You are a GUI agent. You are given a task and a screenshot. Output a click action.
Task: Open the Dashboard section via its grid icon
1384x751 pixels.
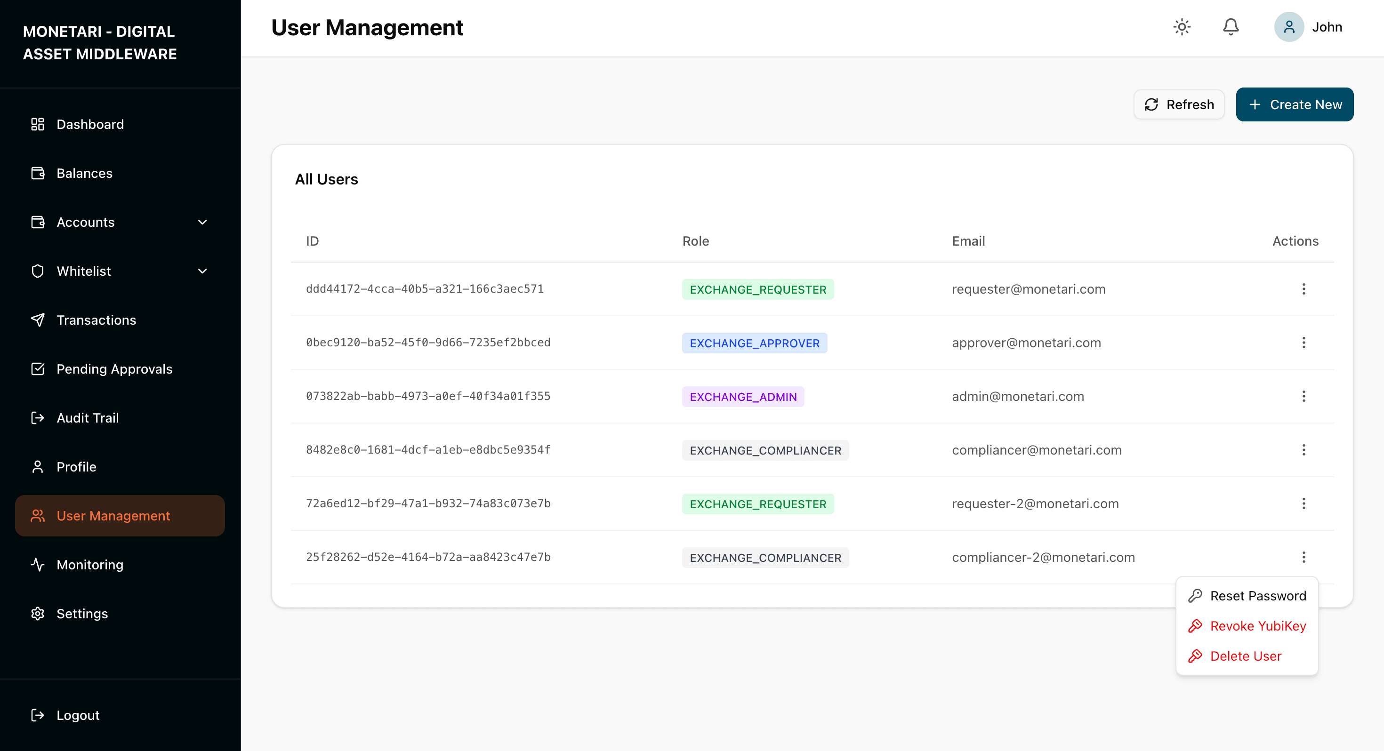point(38,124)
